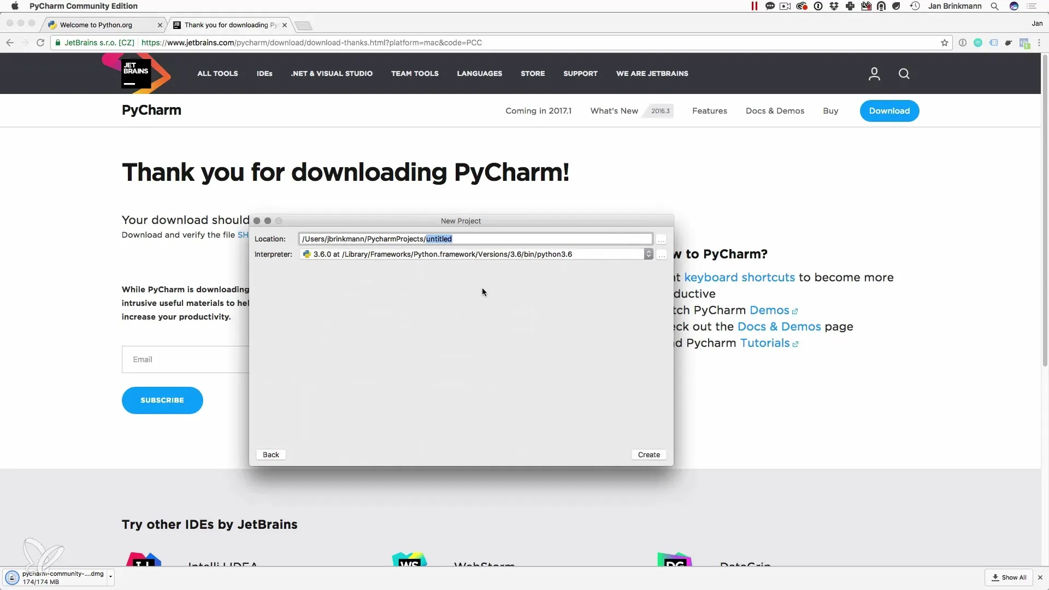1049x590 pixels.
Task: Open the TEAM TOOLS menu
Action: click(x=415, y=73)
